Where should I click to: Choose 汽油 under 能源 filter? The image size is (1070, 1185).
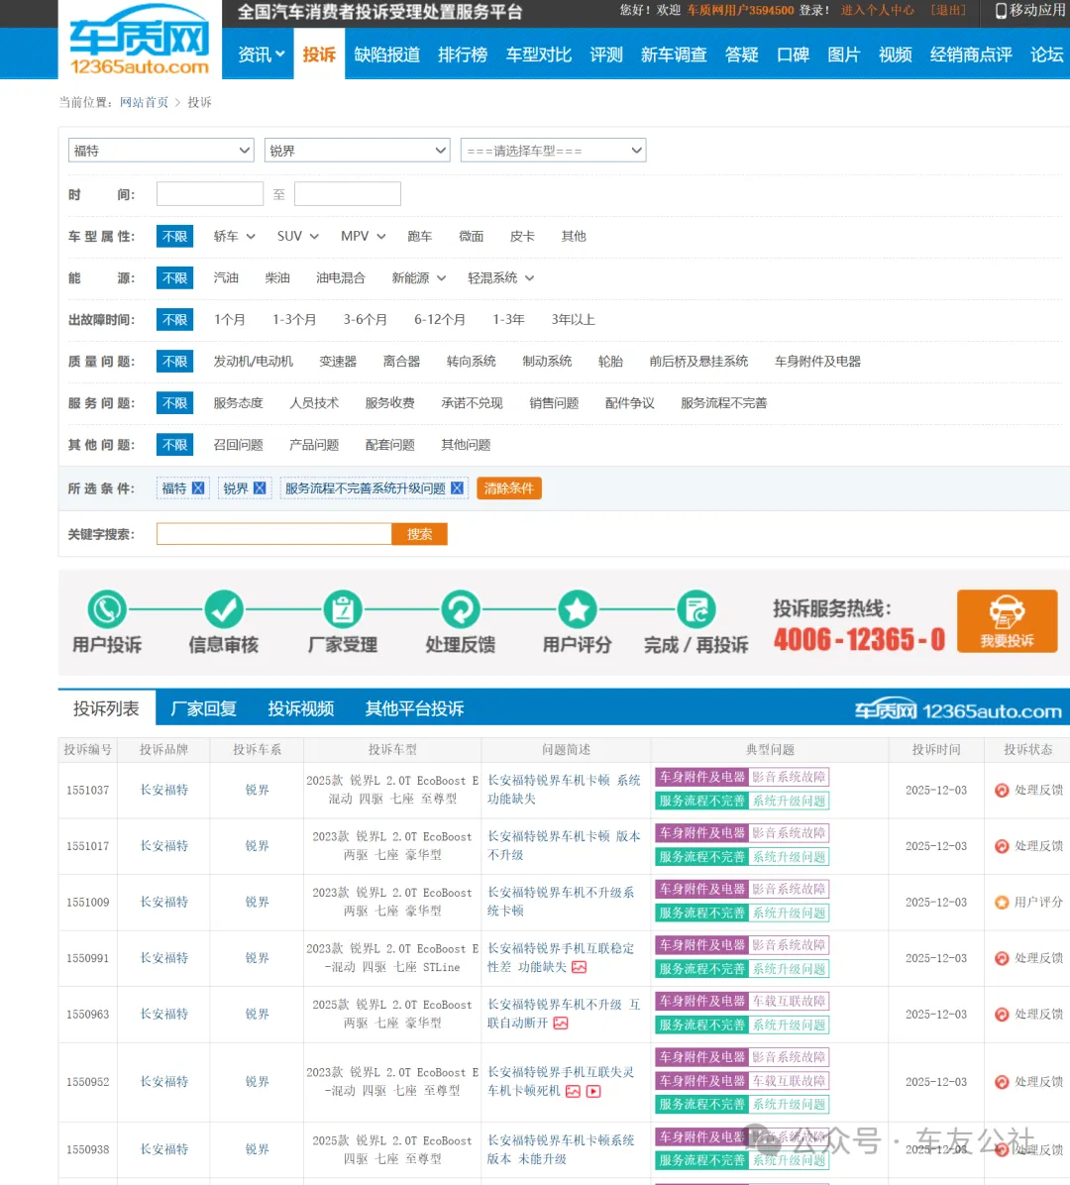pyautogui.click(x=226, y=278)
